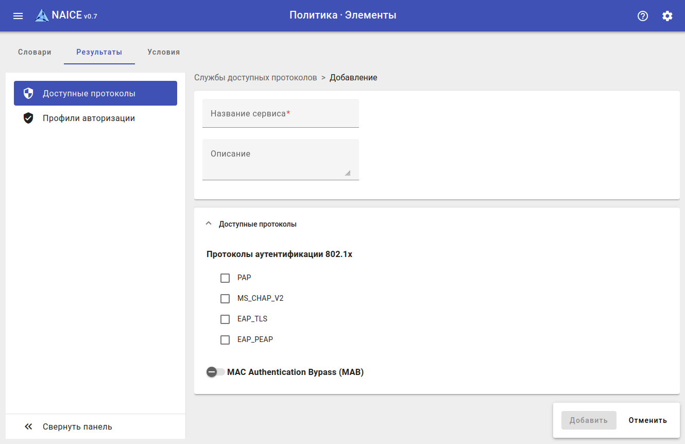Collapse the Доступные протоколы section chevron
Viewport: 685px width, 444px height.
(208, 224)
